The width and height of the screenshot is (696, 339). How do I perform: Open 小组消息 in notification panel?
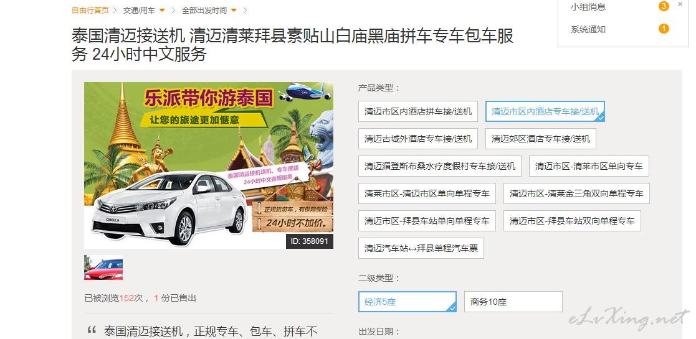pyautogui.click(x=588, y=7)
